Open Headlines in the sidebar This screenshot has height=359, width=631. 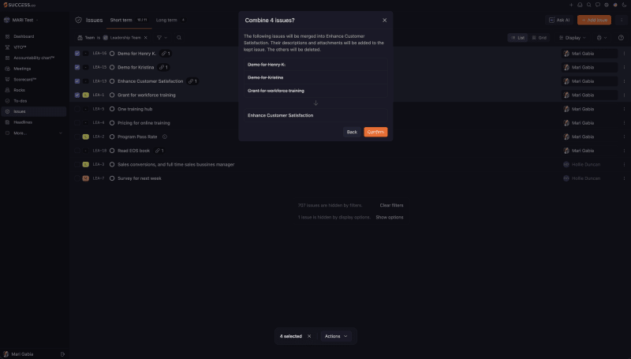tap(23, 122)
